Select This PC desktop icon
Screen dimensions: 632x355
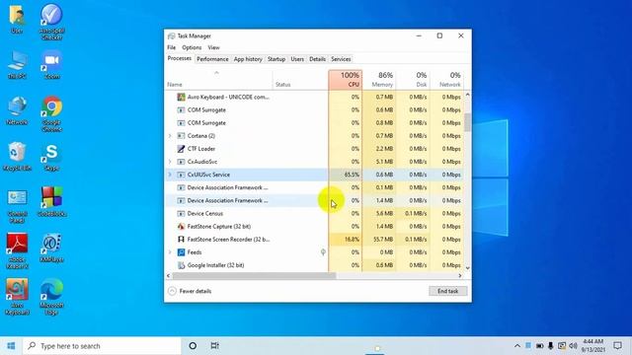click(17, 65)
